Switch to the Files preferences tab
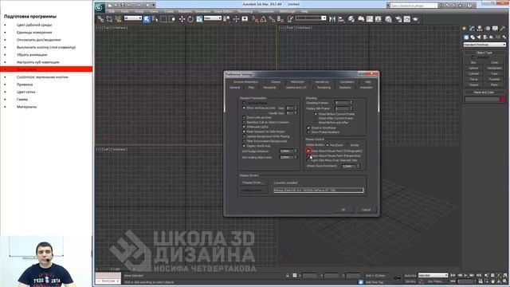 252,88
